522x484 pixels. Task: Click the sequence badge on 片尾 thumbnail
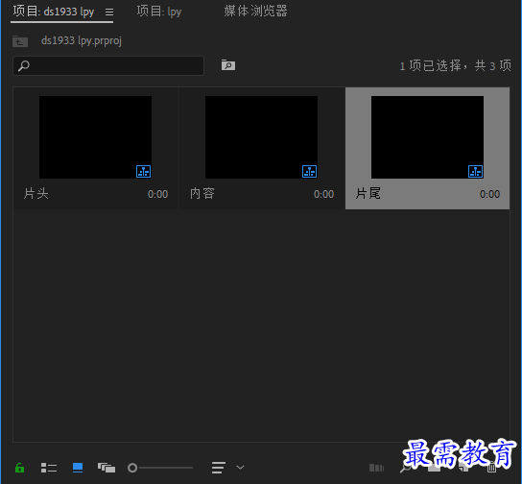(475, 171)
